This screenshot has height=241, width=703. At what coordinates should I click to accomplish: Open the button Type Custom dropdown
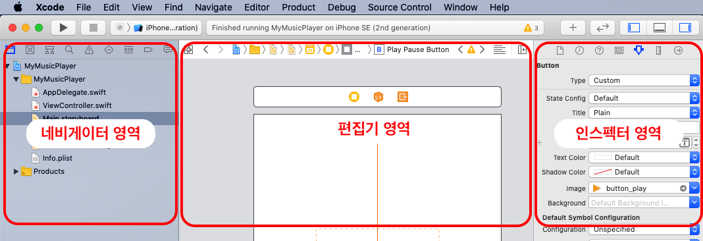644,81
